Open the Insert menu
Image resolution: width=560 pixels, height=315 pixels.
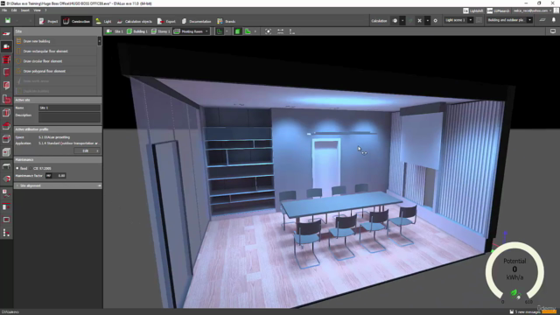click(25, 10)
